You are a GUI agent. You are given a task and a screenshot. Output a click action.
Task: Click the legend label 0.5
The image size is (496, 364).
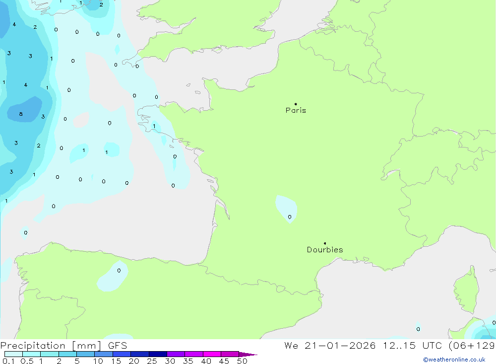pyautogui.click(x=27, y=361)
